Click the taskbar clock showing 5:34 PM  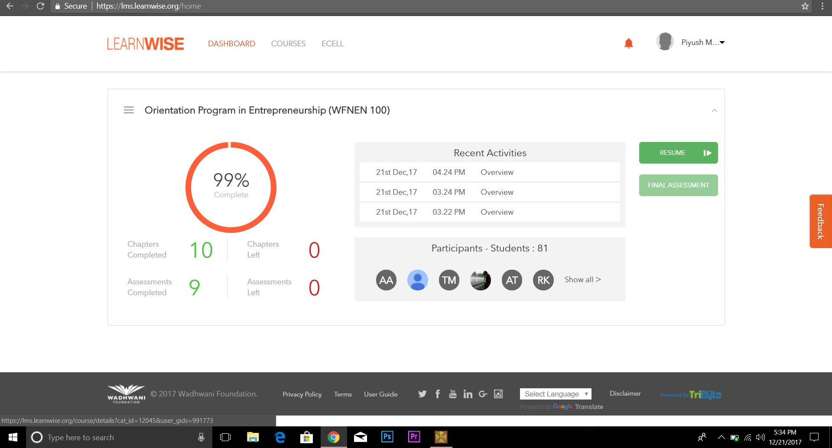785,437
